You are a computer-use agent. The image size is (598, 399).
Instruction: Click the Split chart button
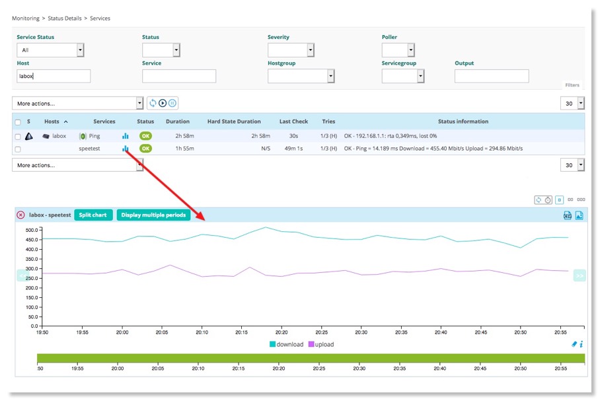click(93, 215)
